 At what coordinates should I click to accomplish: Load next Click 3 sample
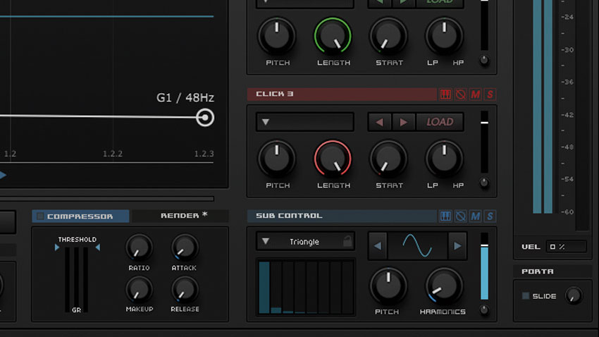click(x=403, y=122)
